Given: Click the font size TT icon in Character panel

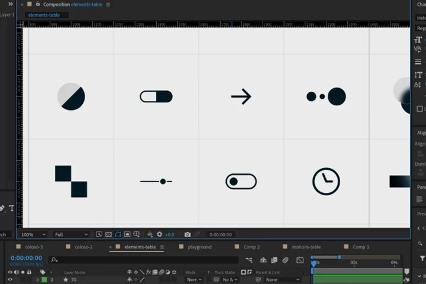Looking at the screenshot, I should [418, 40].
